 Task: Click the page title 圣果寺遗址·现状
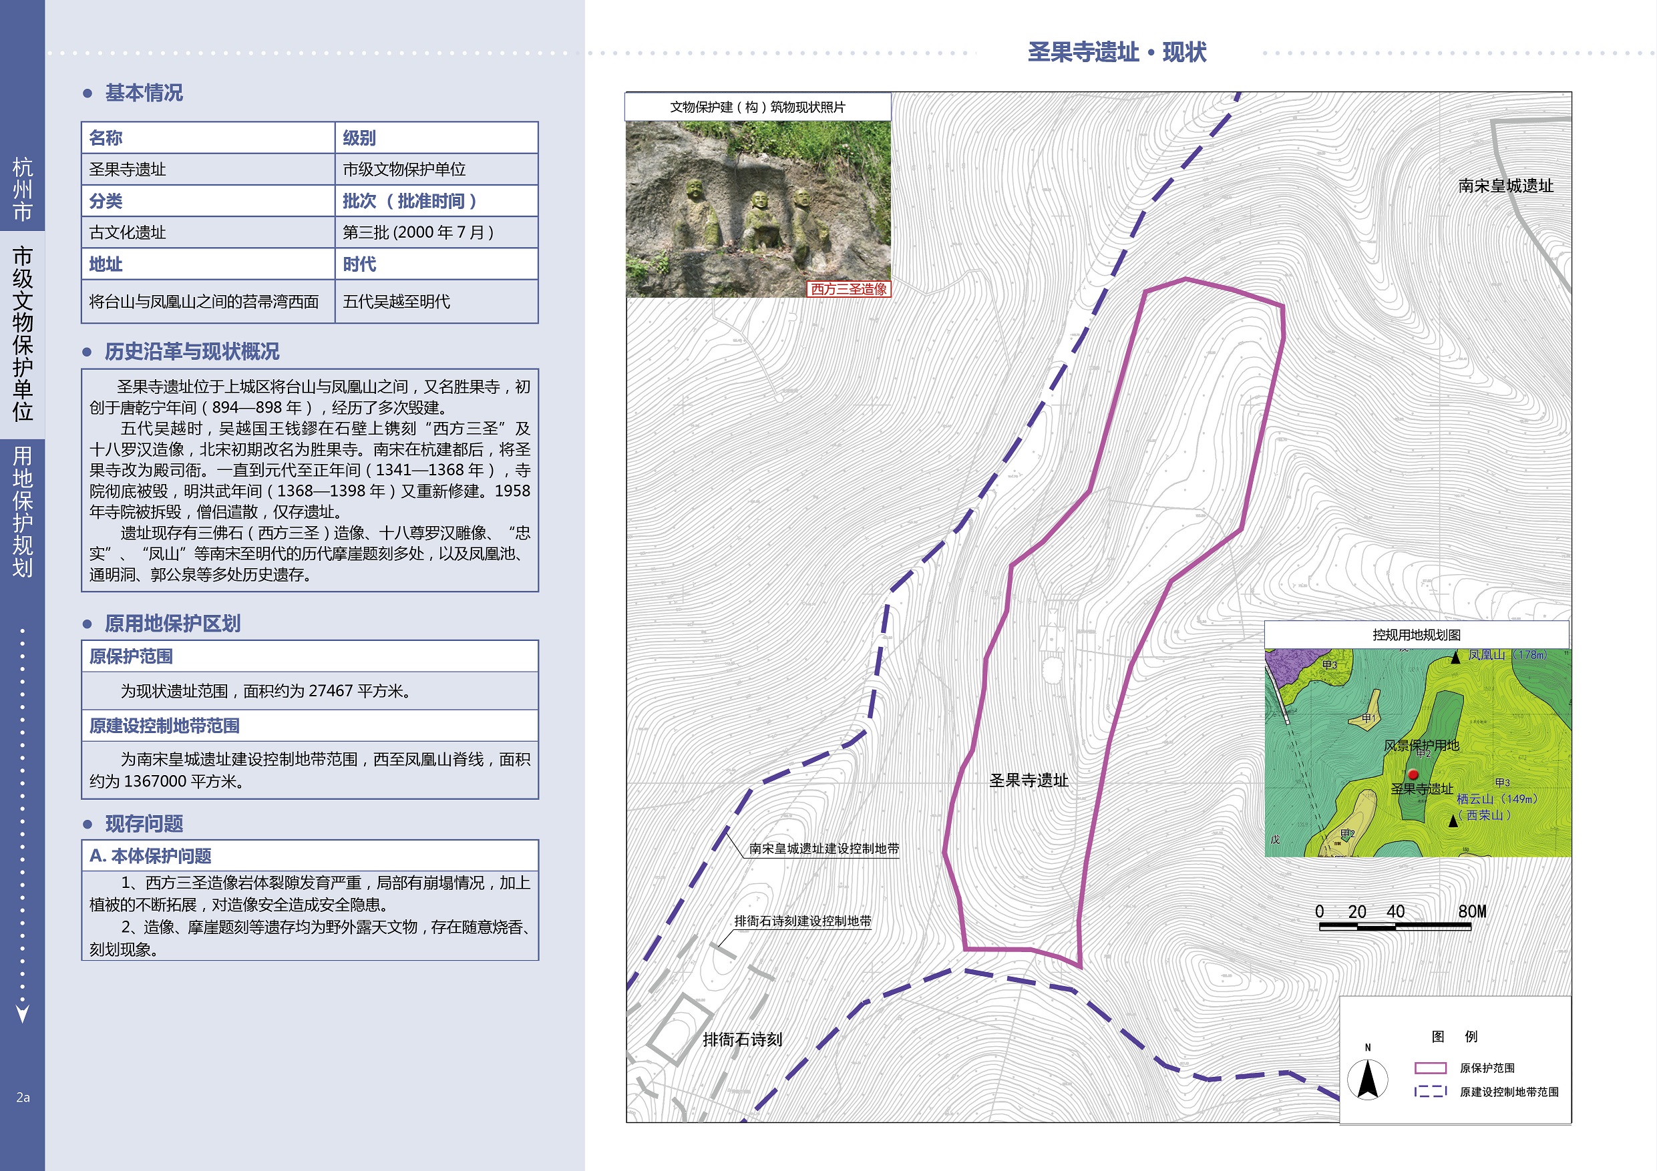point(1117,52)
